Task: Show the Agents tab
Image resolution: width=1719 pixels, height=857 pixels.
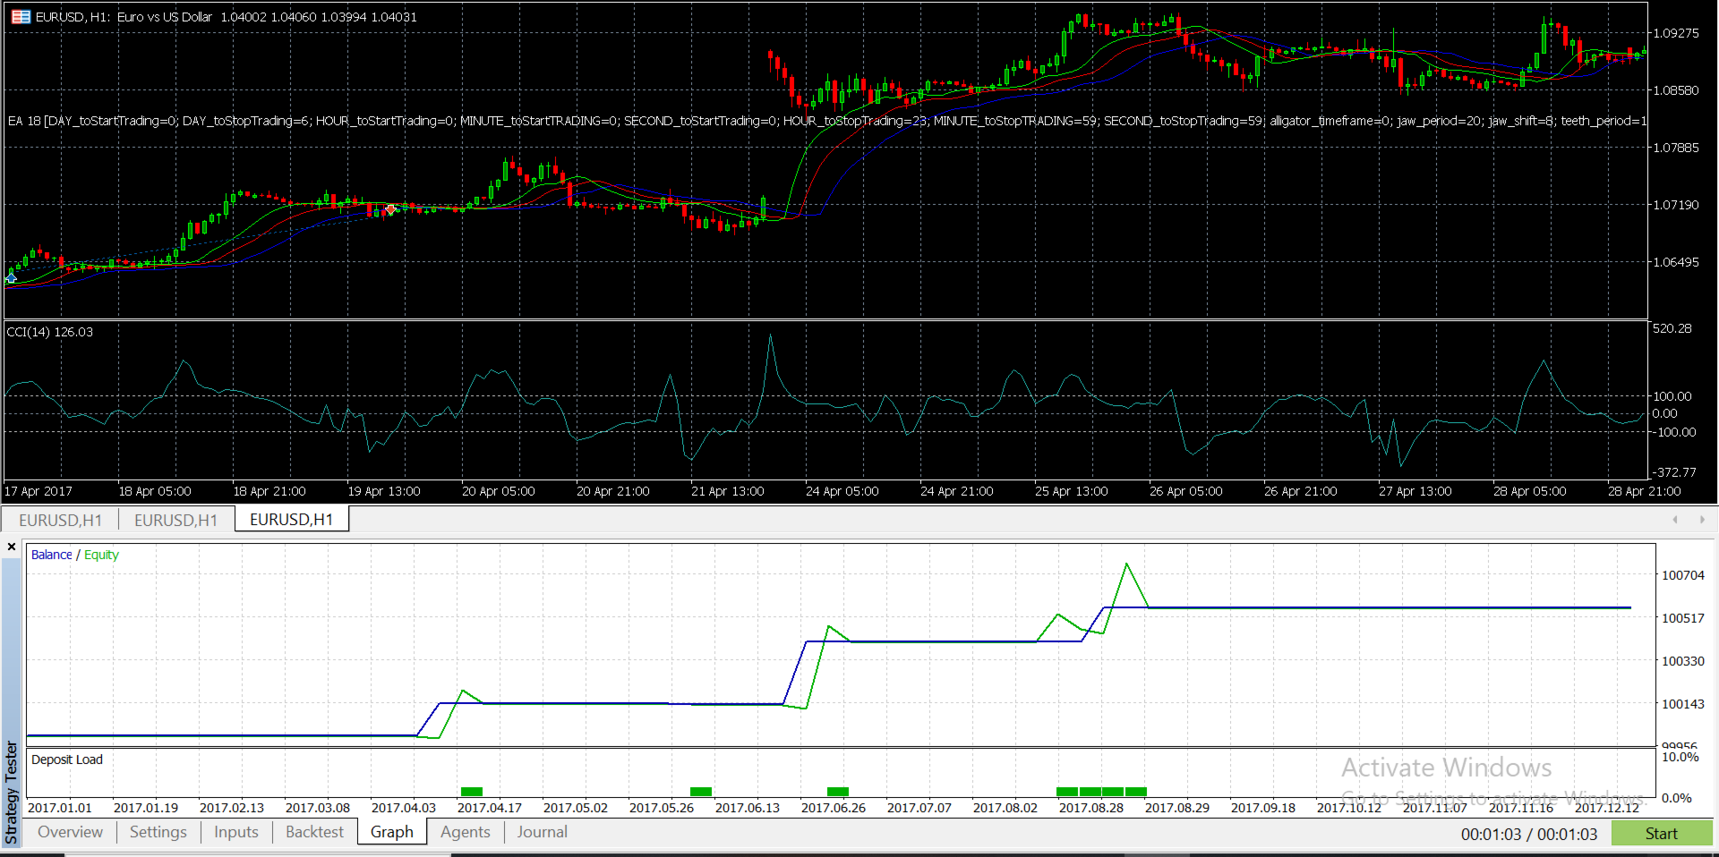Action: [x=465, y=832]
